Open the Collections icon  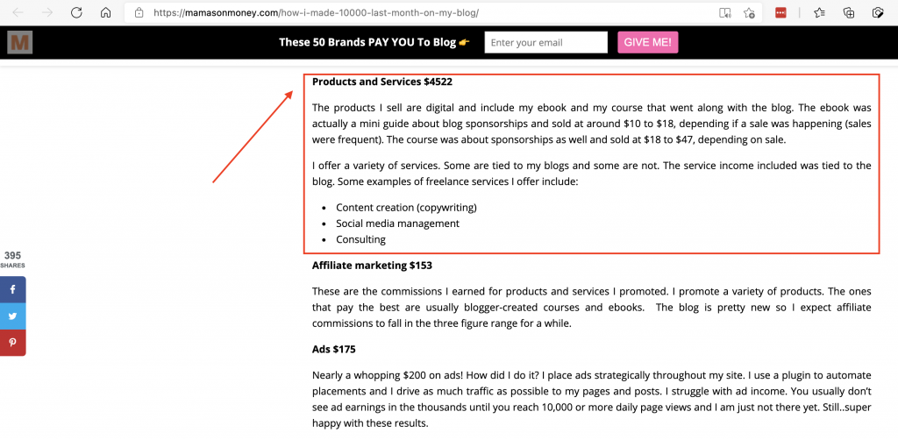coord(849,12)
